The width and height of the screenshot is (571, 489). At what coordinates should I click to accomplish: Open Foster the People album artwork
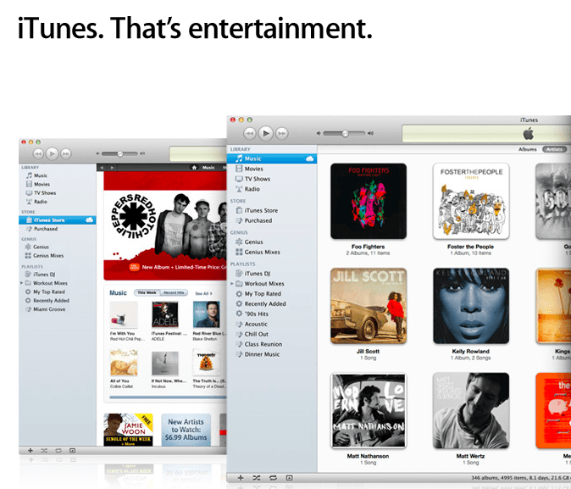point(471,201)
